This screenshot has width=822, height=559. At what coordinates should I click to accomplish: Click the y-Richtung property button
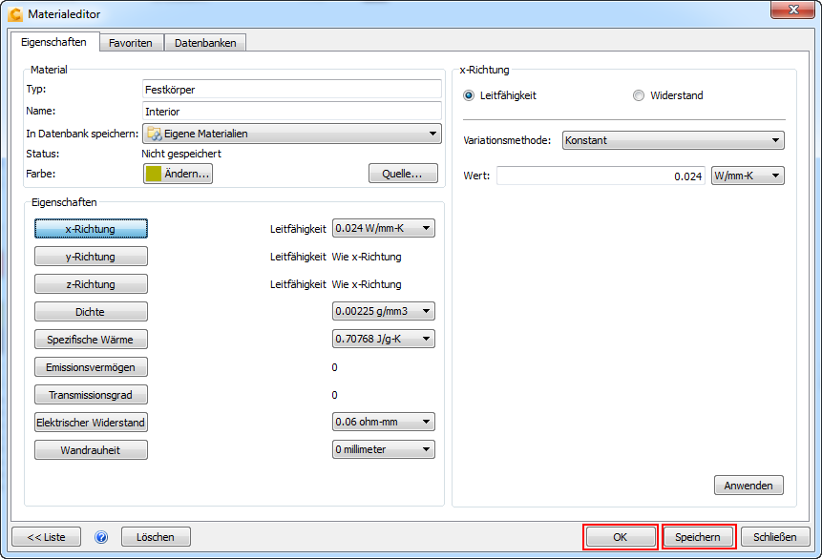pos(92,257)
